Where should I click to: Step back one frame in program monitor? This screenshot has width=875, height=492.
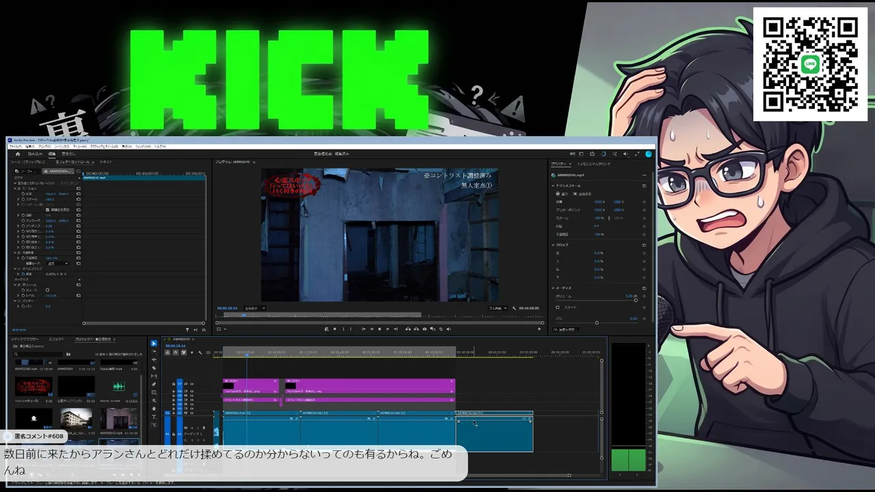372,329
